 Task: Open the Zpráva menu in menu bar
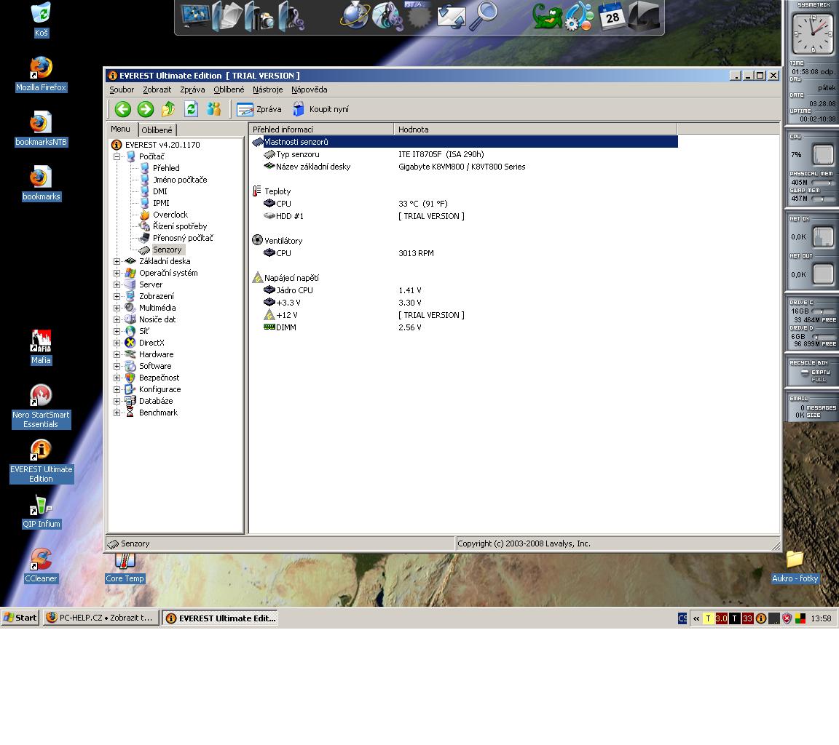192,89
